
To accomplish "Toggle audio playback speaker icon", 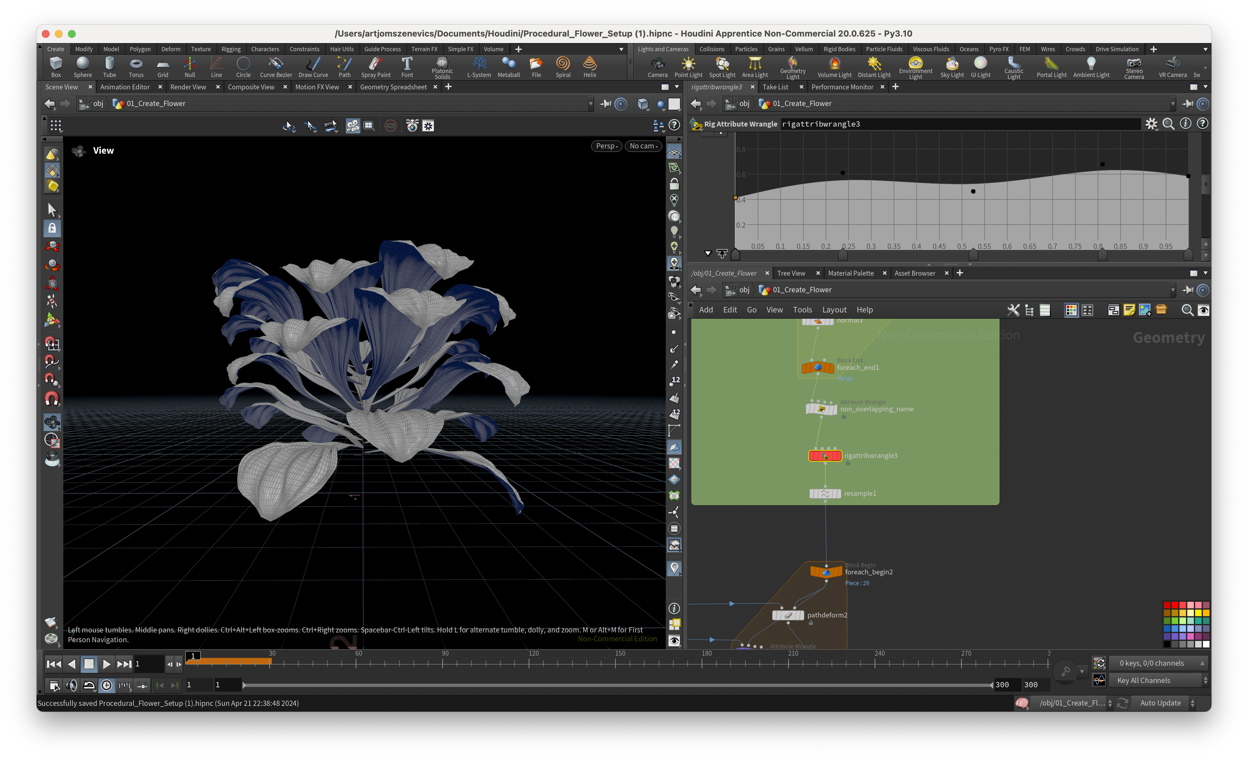I will click(x=72, y=686).
